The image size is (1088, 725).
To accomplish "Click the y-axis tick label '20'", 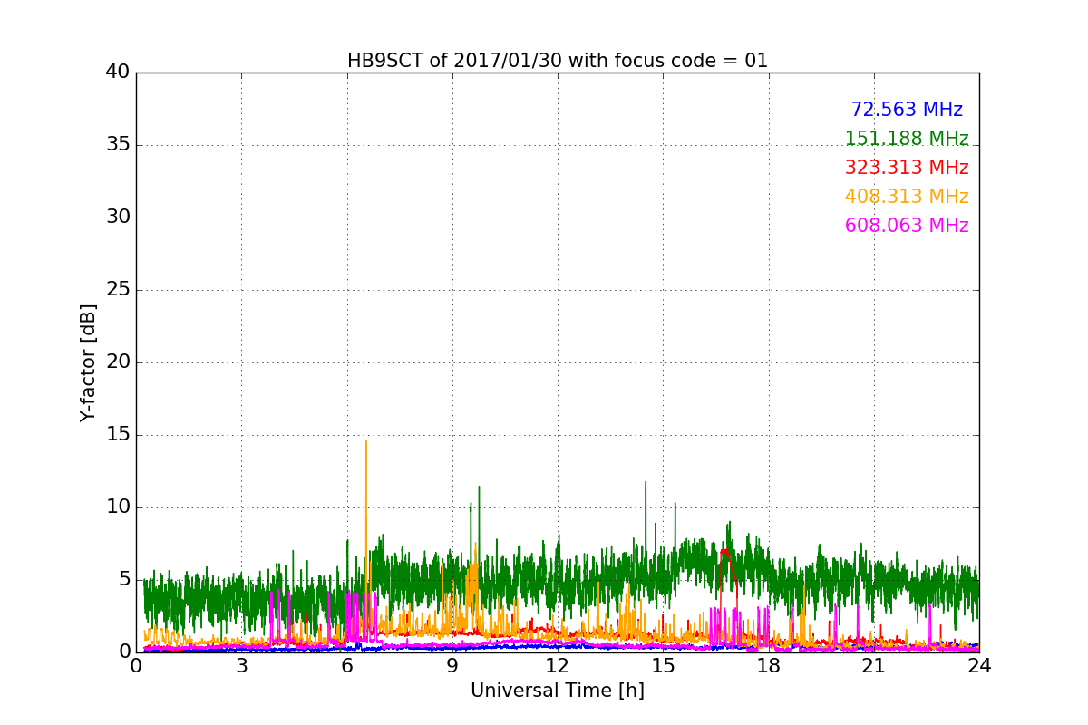I will [118, 362].
